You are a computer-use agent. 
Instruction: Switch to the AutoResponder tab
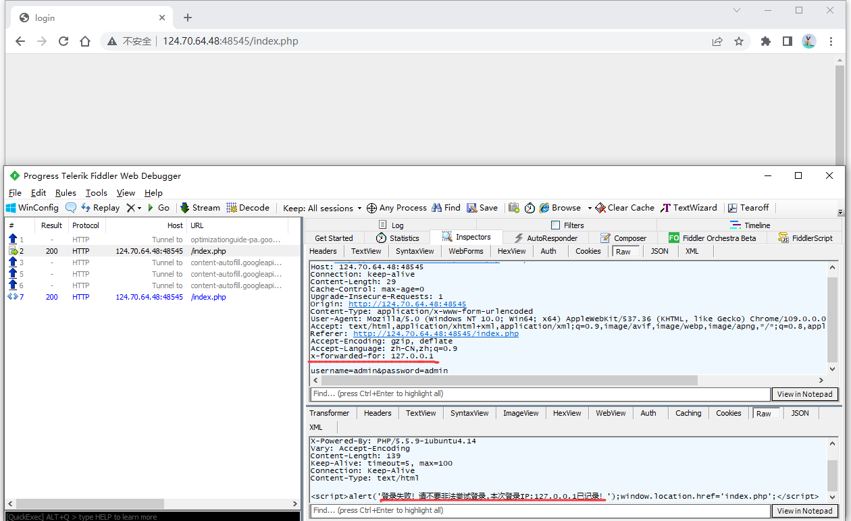[x=546, y=238]
